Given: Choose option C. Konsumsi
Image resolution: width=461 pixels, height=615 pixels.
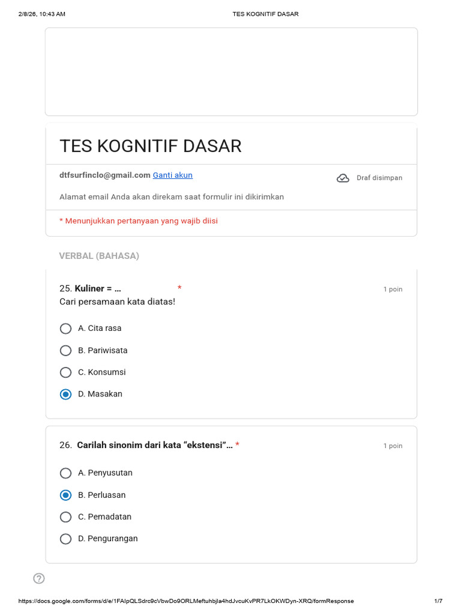Looking at the screenshot, I should point(65,372).
